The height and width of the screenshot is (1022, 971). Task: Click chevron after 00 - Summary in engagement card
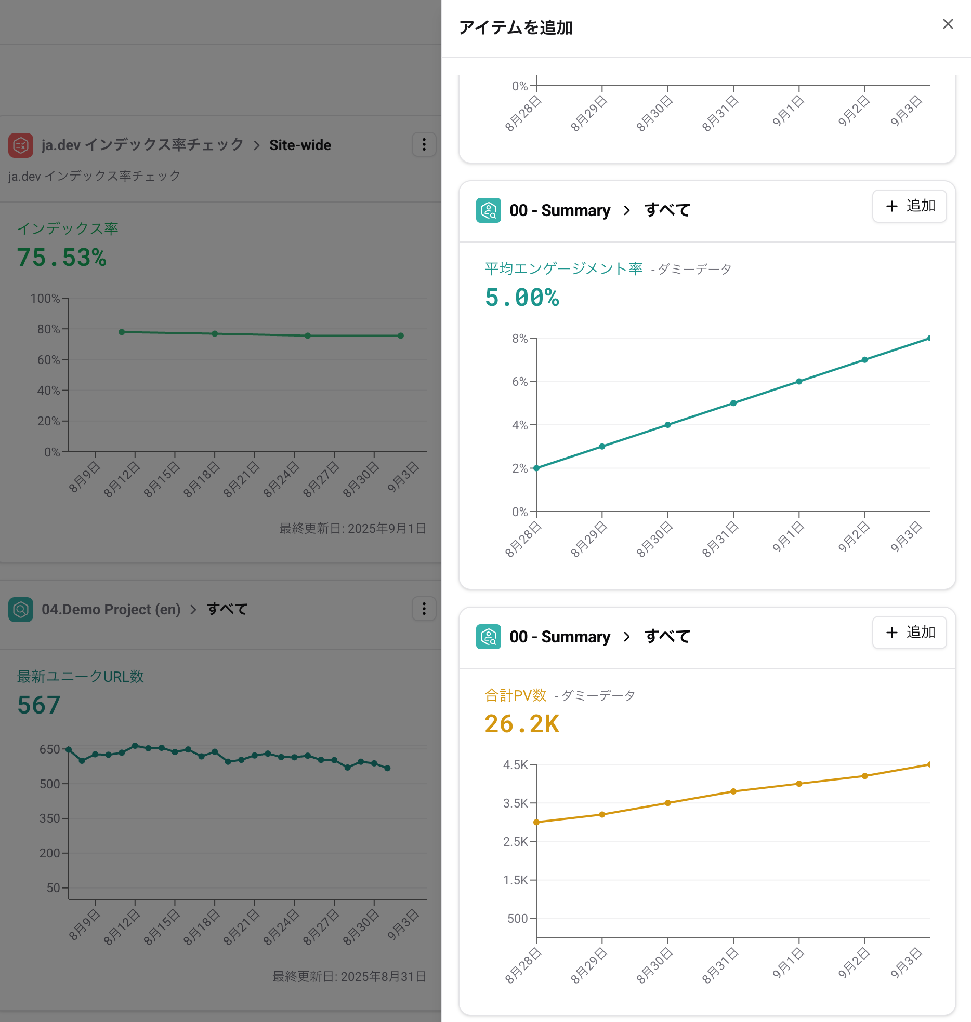coord(627,210)
